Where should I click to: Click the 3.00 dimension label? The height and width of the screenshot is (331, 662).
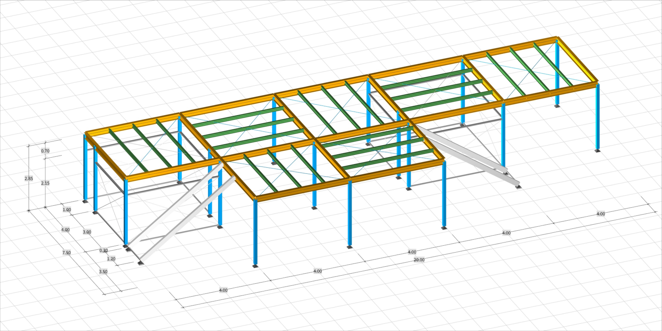[x=87, y=232]
